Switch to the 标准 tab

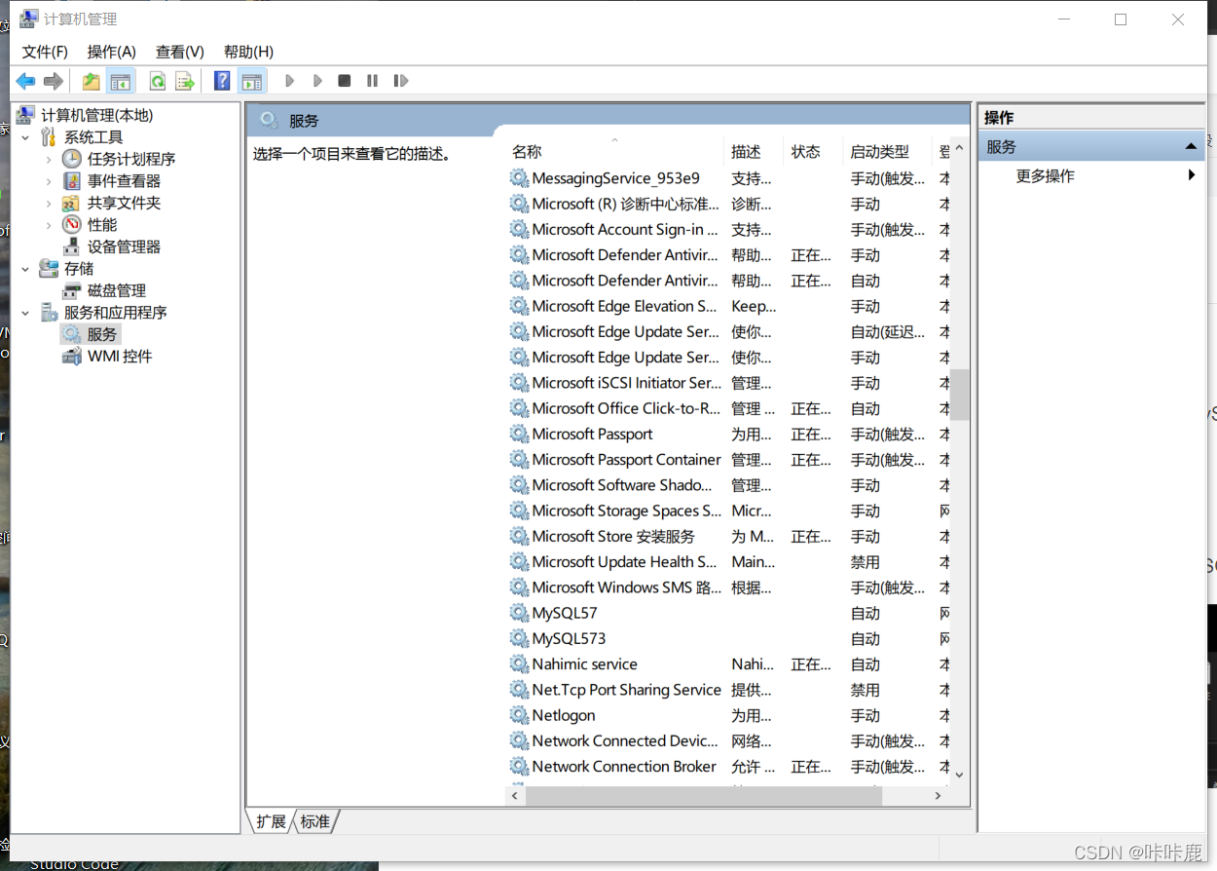[314, 821]
